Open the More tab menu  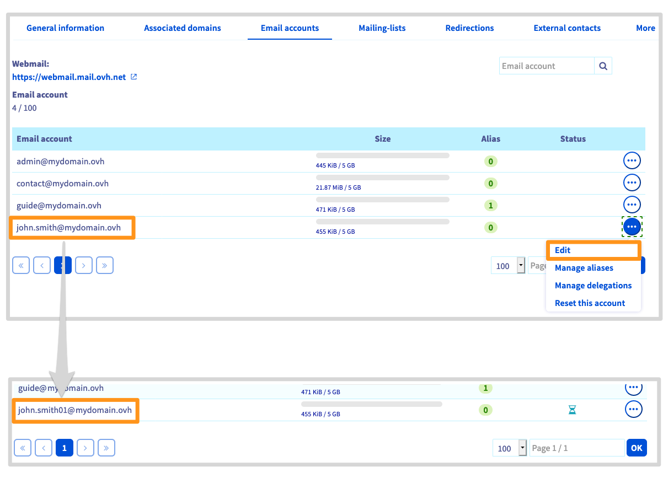(x=645, y=28)
